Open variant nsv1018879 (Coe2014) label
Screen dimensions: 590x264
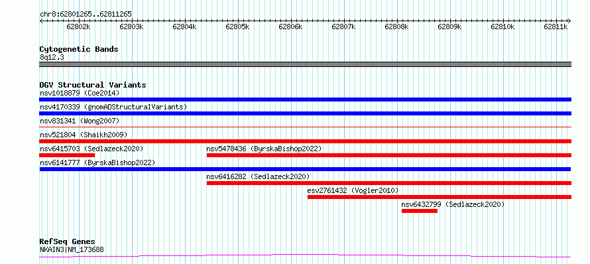click(80, 93)
